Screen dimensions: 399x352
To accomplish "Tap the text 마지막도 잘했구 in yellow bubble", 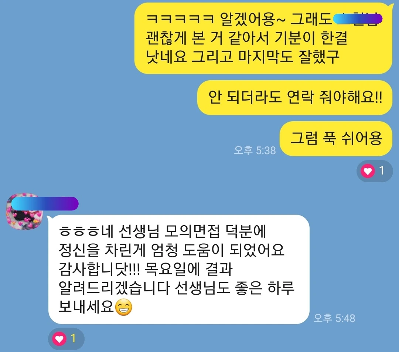I will (x=289, y=57).
